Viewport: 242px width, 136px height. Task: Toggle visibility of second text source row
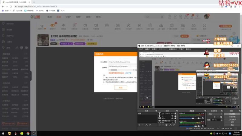point(172,116)
